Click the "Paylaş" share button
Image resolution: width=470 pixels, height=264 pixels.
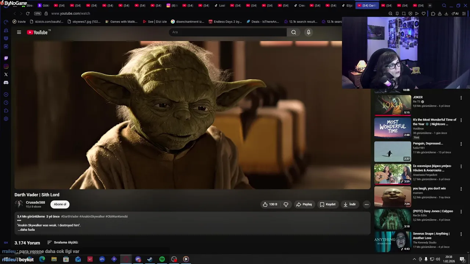click(x=304, y=204)
